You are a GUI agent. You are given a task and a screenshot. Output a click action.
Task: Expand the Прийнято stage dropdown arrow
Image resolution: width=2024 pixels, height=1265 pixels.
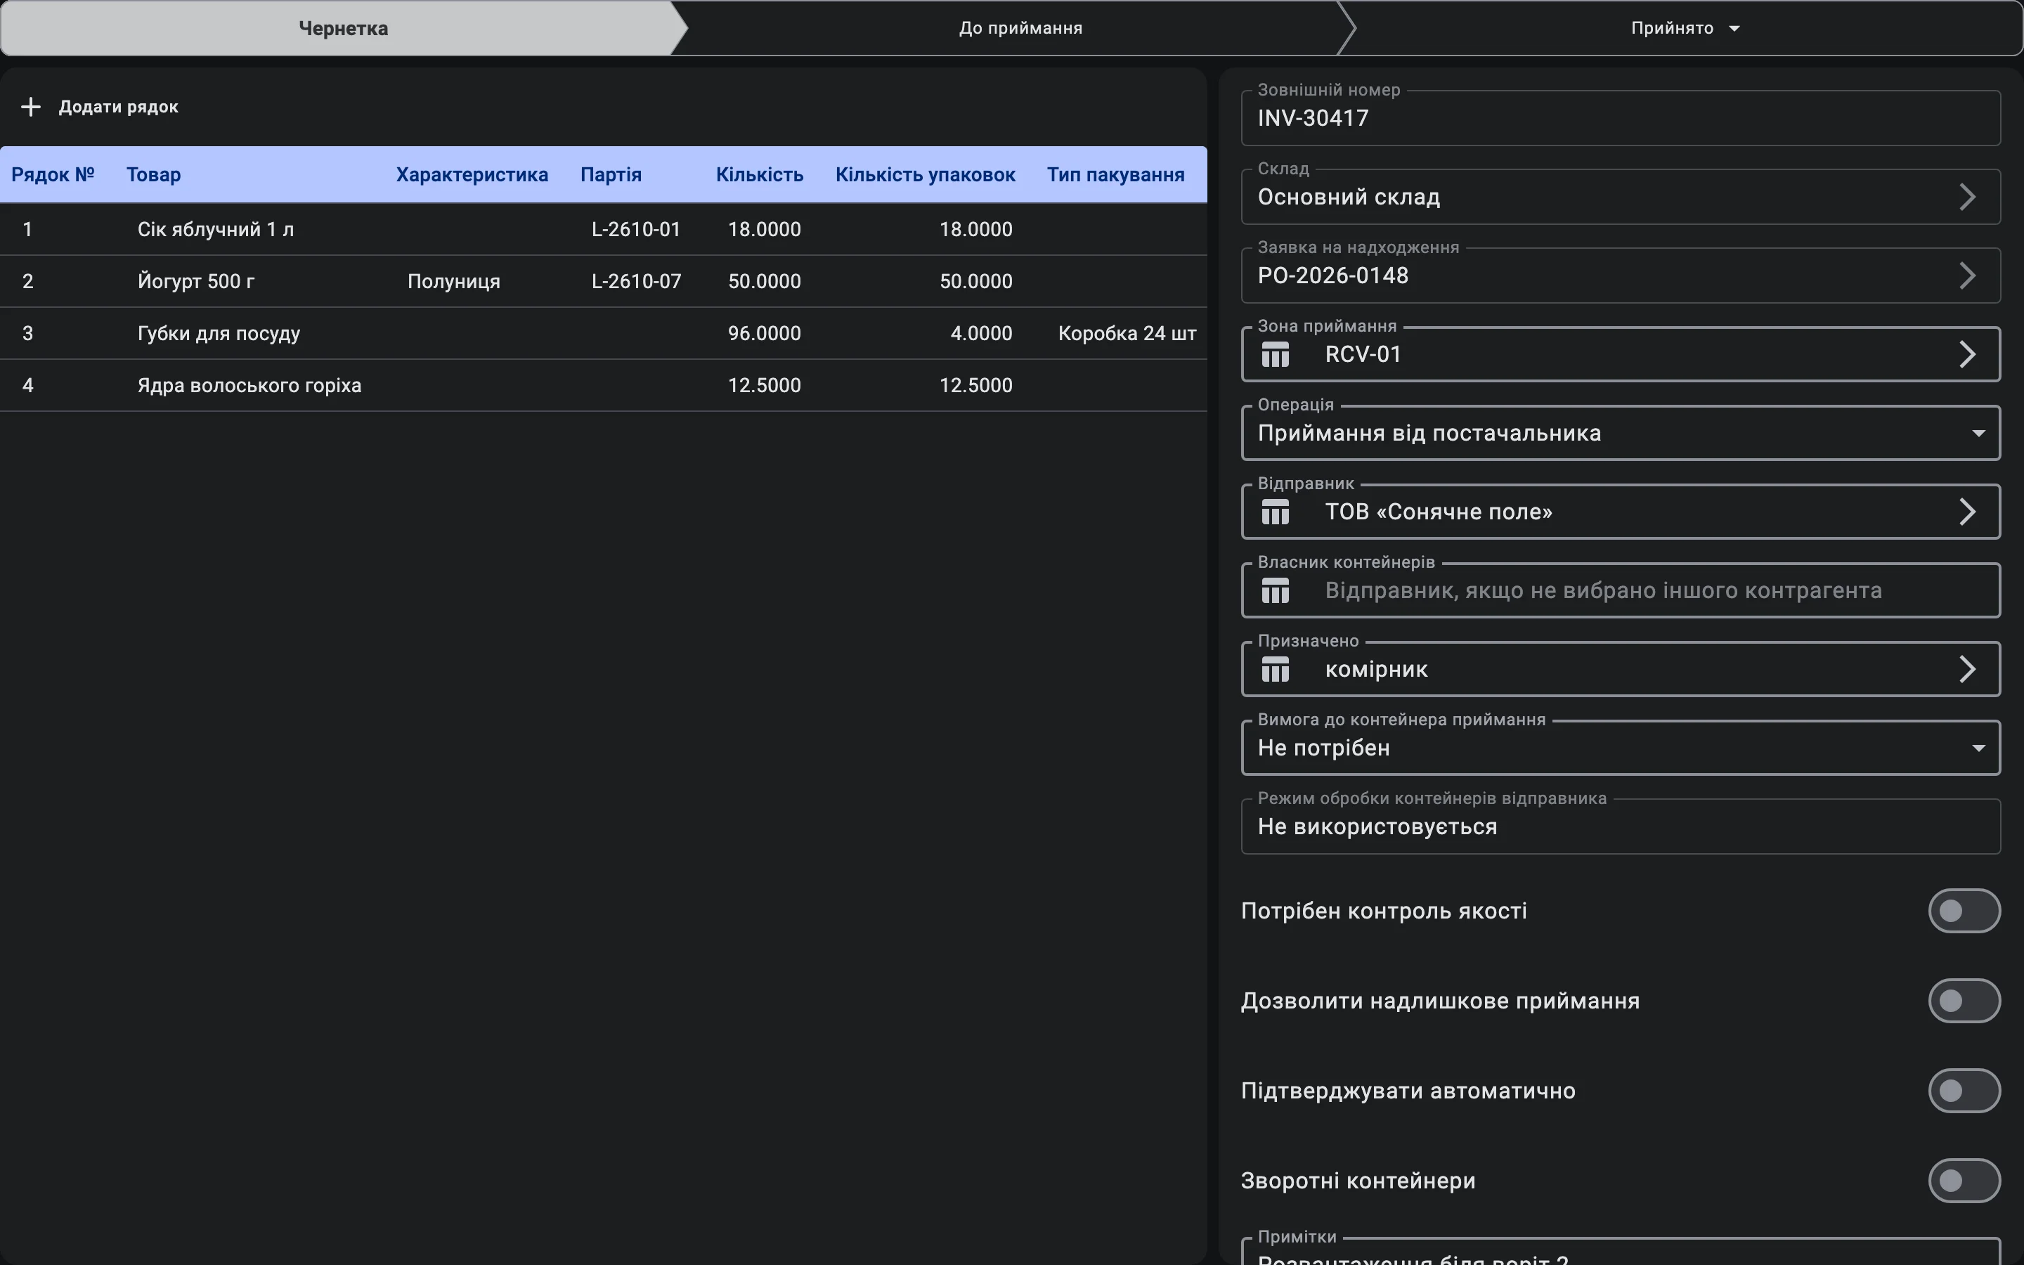(x=1734, y=28)
